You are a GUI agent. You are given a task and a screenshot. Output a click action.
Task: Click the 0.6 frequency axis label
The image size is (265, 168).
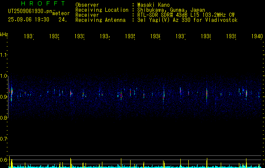click(x=4, y=160)
